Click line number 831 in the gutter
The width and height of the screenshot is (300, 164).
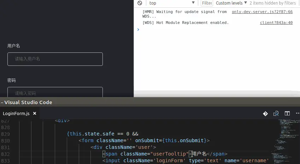pyautogui.click(x=5, y=147)
